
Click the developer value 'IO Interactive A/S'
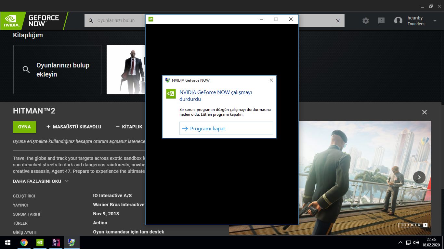coord(112,196)
